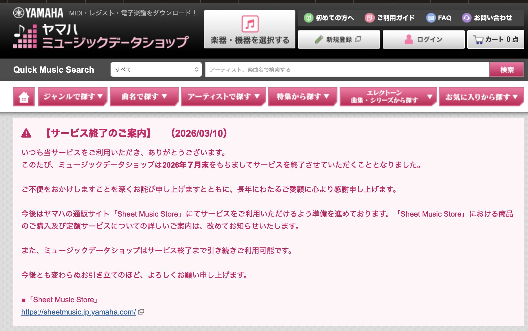Click the Quick Music Search label

click(54, 69)
